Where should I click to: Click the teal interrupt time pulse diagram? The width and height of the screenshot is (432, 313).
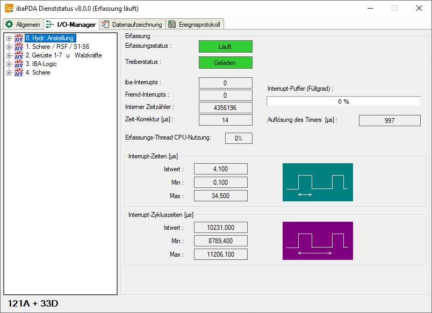(318, 182)
